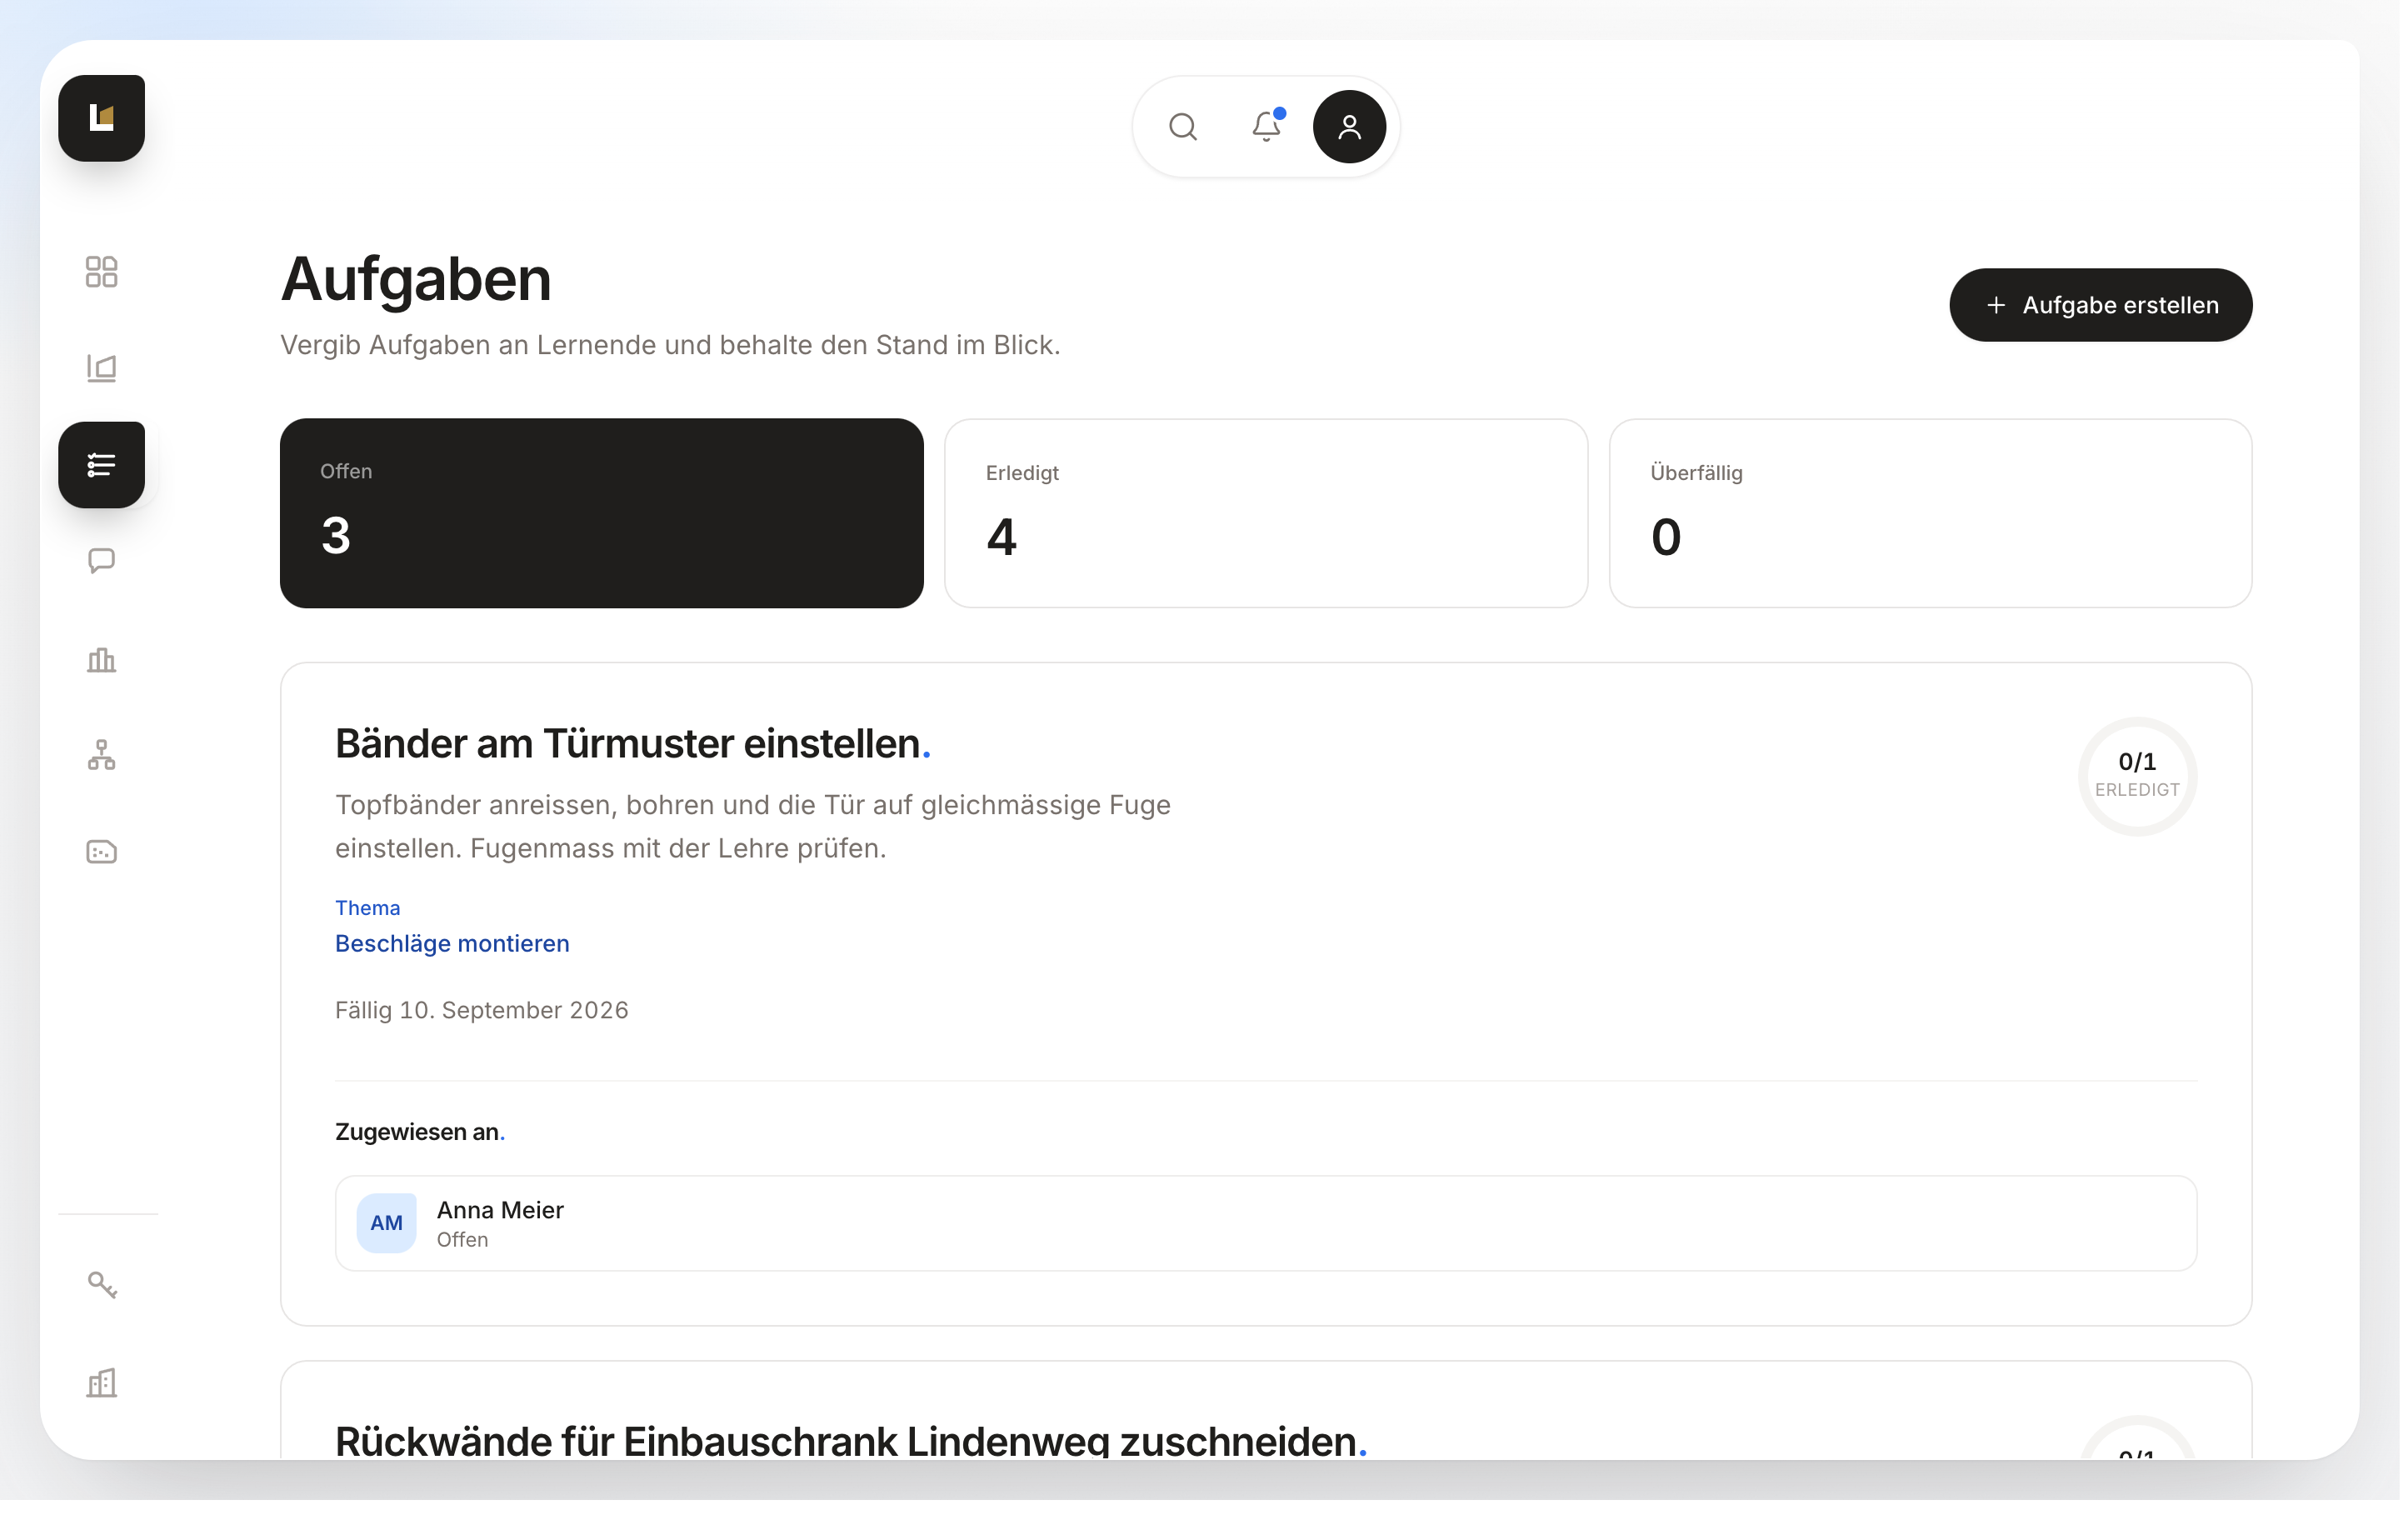Click the 'Thema' label

click(x=368, y=908)
